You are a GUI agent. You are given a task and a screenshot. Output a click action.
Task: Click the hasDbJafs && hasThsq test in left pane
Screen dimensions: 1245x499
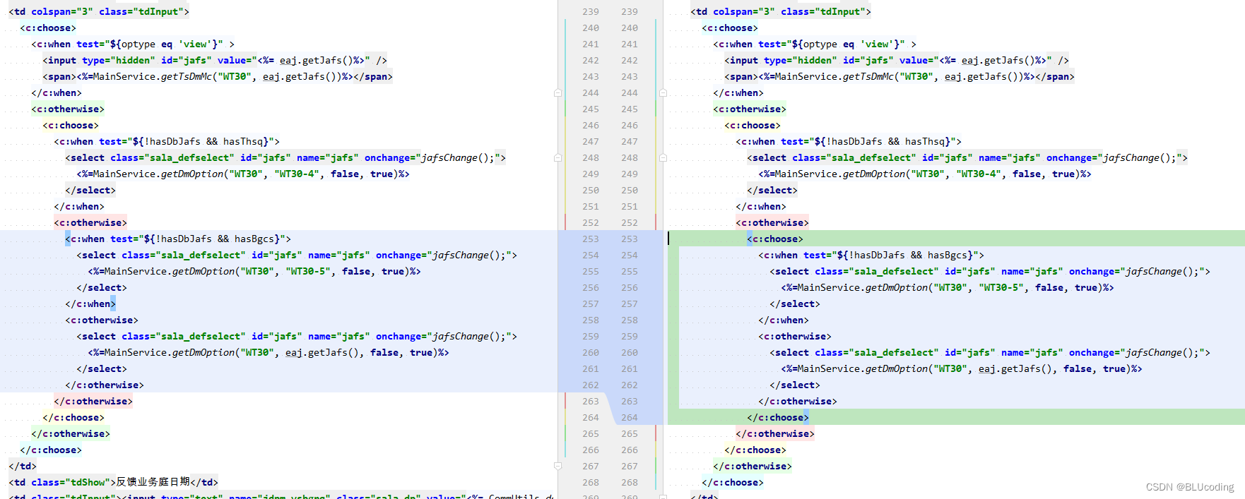(167, 141)
